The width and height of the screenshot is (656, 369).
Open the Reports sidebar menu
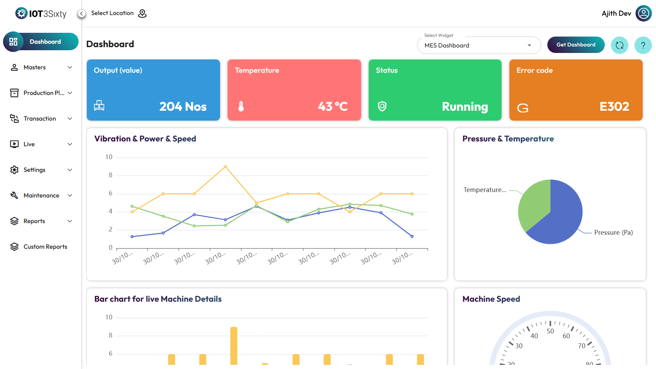point(34,221)
